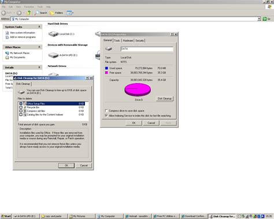
Task: Click the drive icon in DATA Properties
Action: [x=109, y=49]
